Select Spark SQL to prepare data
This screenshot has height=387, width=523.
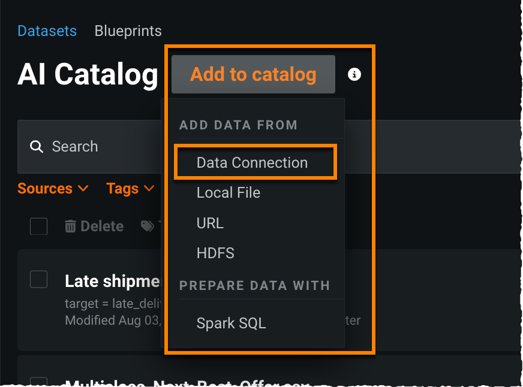coord(231,323)
